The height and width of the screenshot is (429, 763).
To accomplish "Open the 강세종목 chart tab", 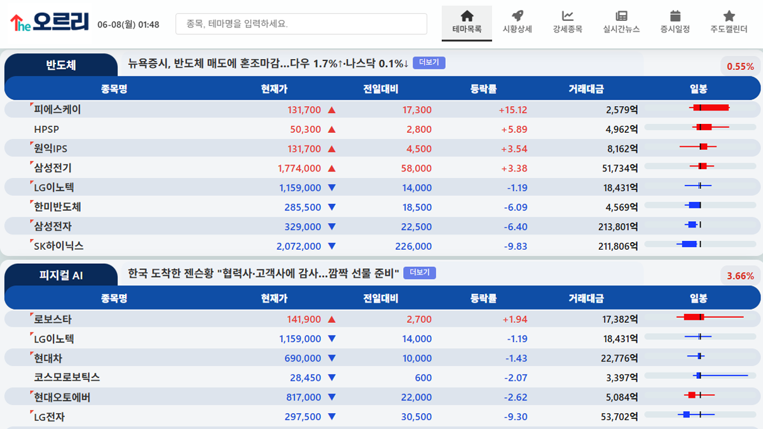I will click(567, 23).
